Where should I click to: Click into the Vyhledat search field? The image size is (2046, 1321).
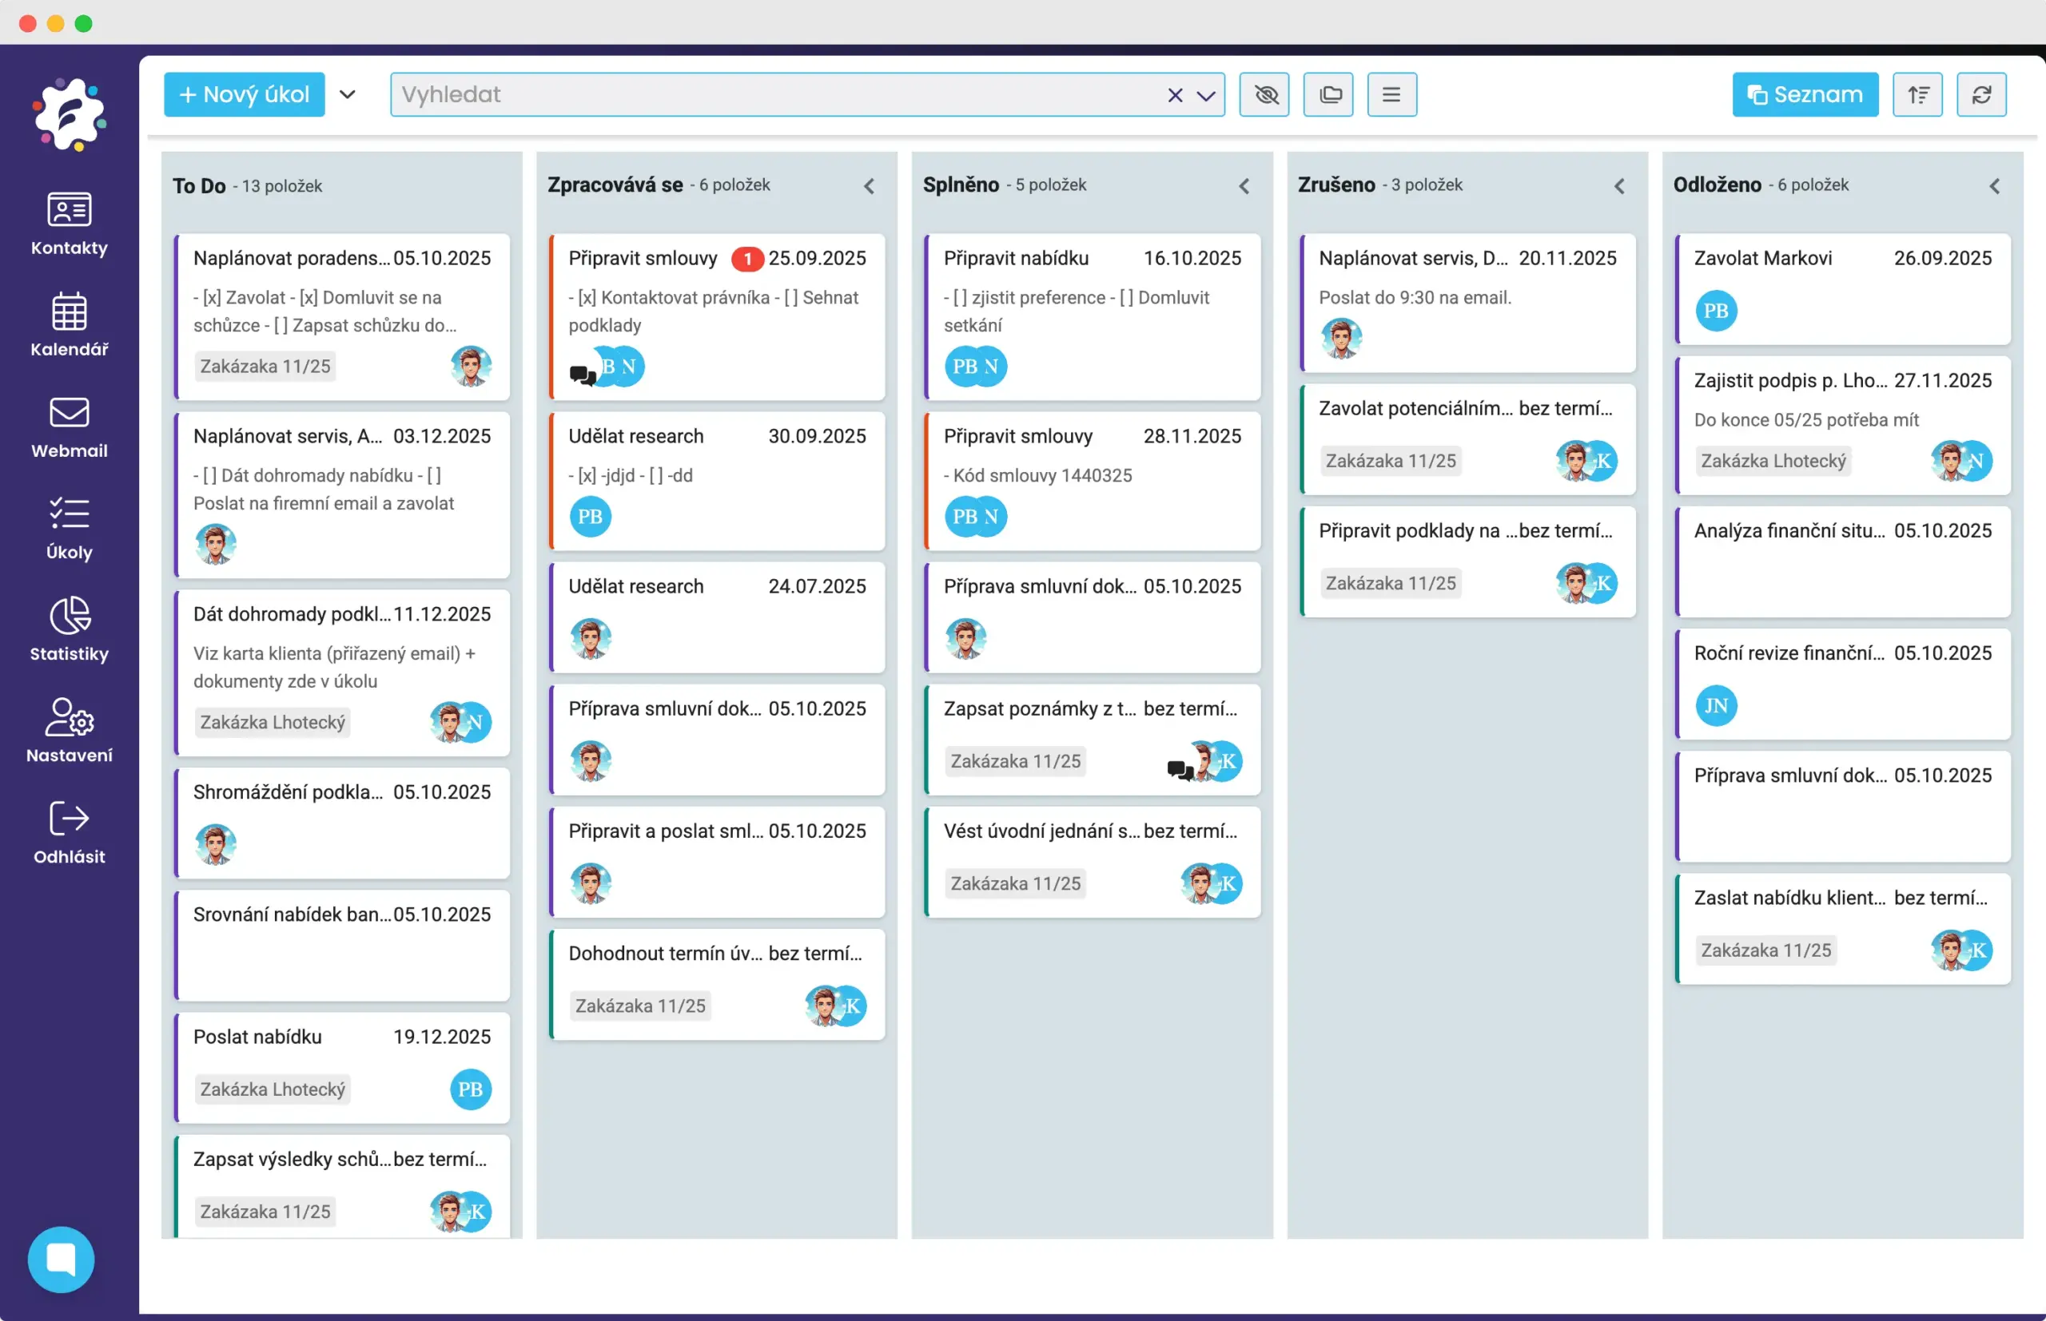click(772, 94)
